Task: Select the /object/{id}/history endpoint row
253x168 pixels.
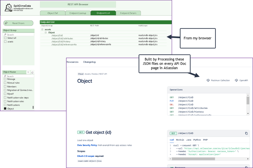Action: point(103,41)
